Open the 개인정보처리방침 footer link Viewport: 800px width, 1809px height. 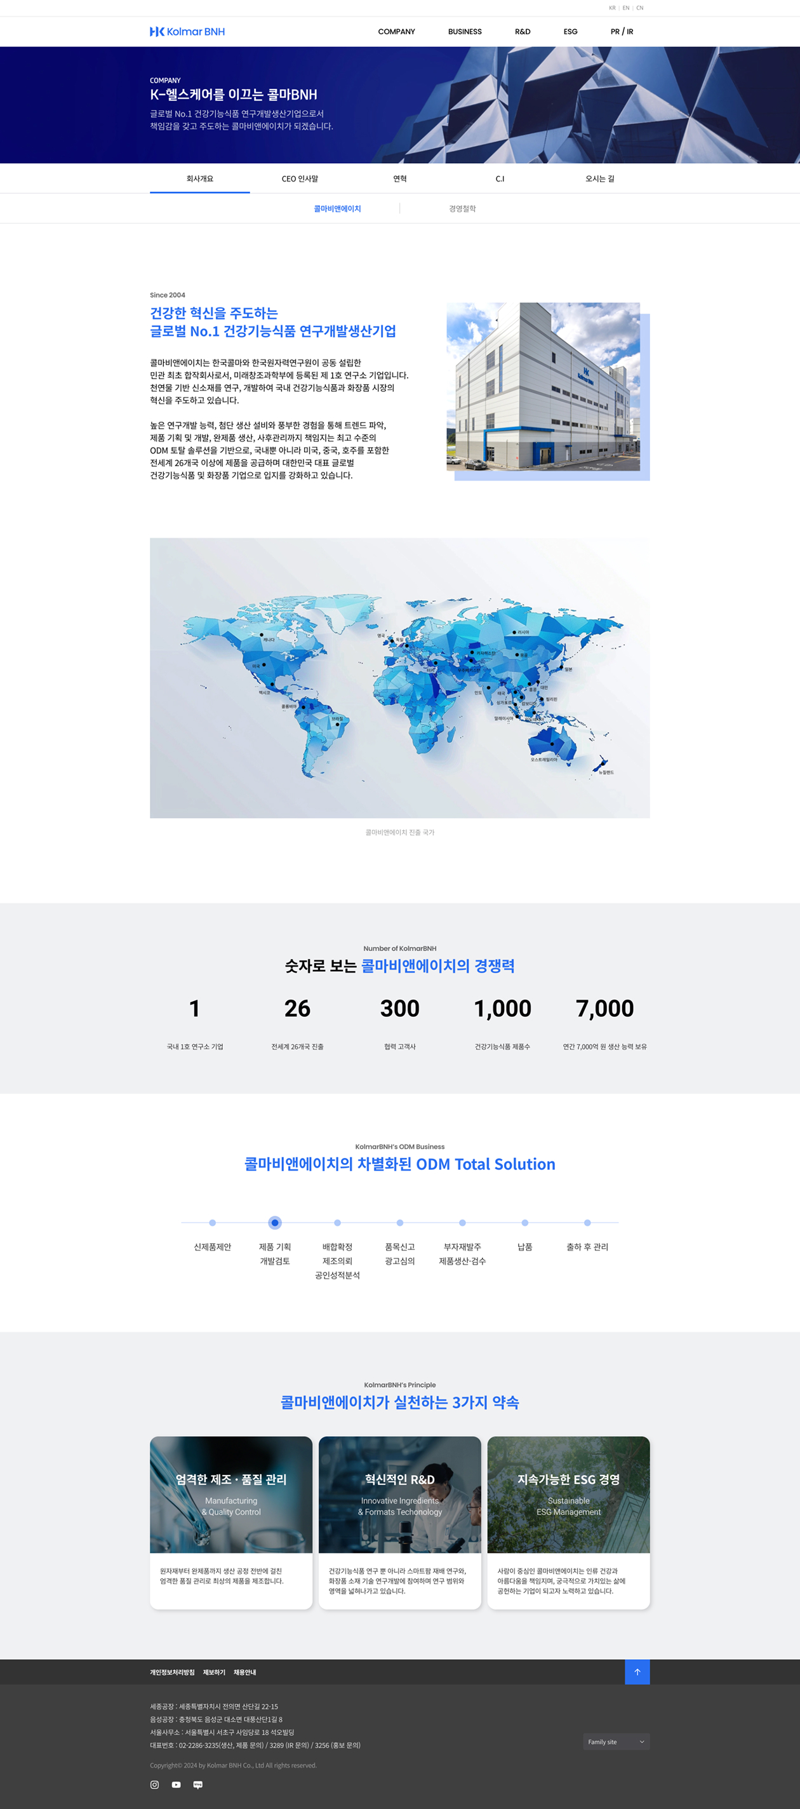172,1672
